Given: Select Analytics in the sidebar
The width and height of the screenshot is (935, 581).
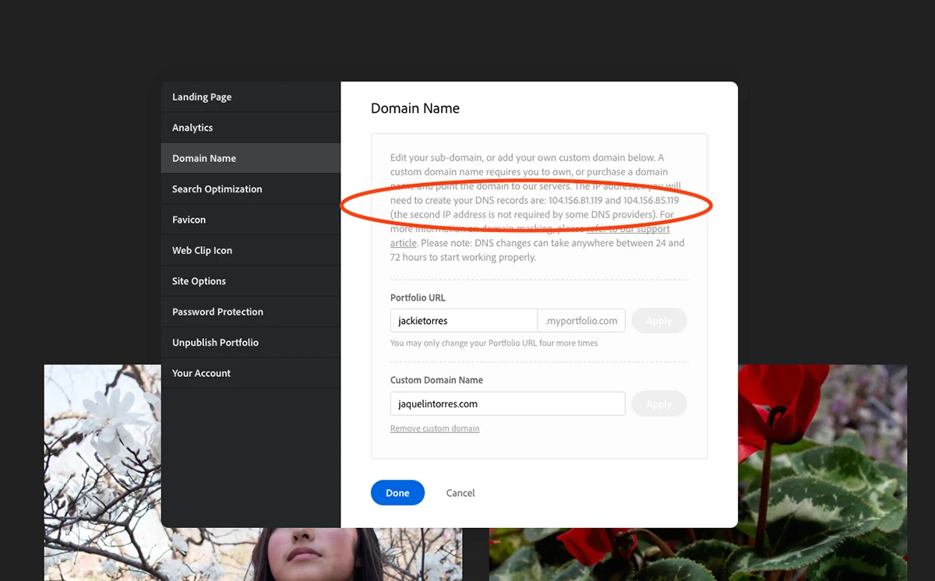Looking at the screenshot, I should (192, 127).
